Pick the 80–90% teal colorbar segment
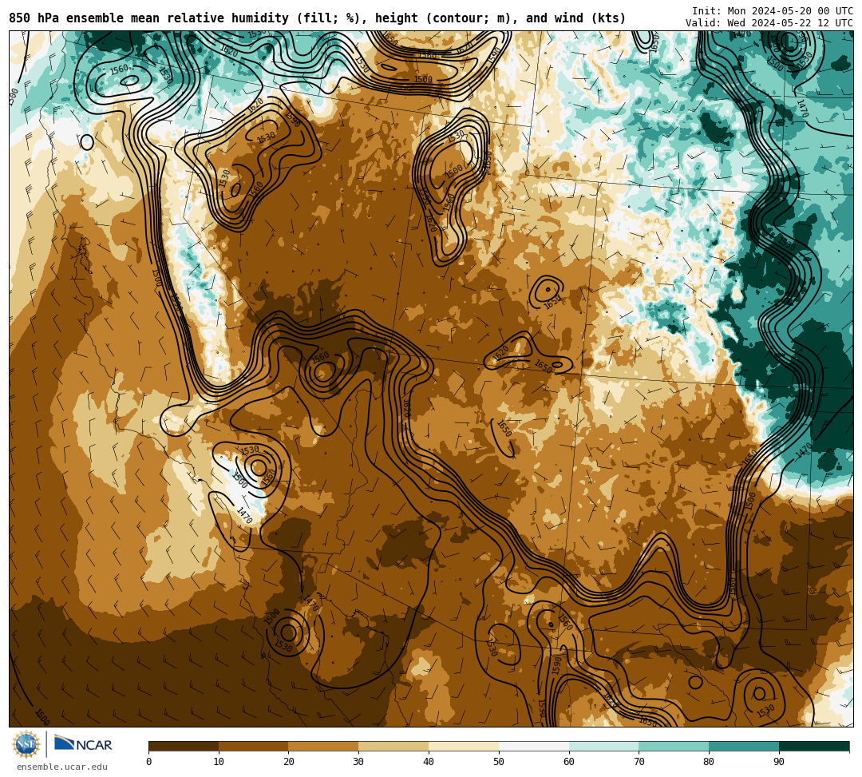Viewport: 862px width, 777px height. (744, 746)
